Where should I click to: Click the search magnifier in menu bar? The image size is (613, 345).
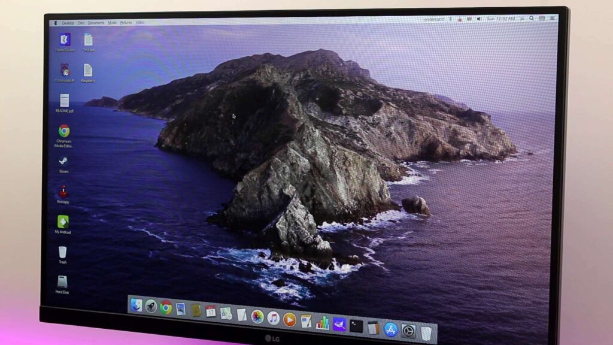pos(532,19)
